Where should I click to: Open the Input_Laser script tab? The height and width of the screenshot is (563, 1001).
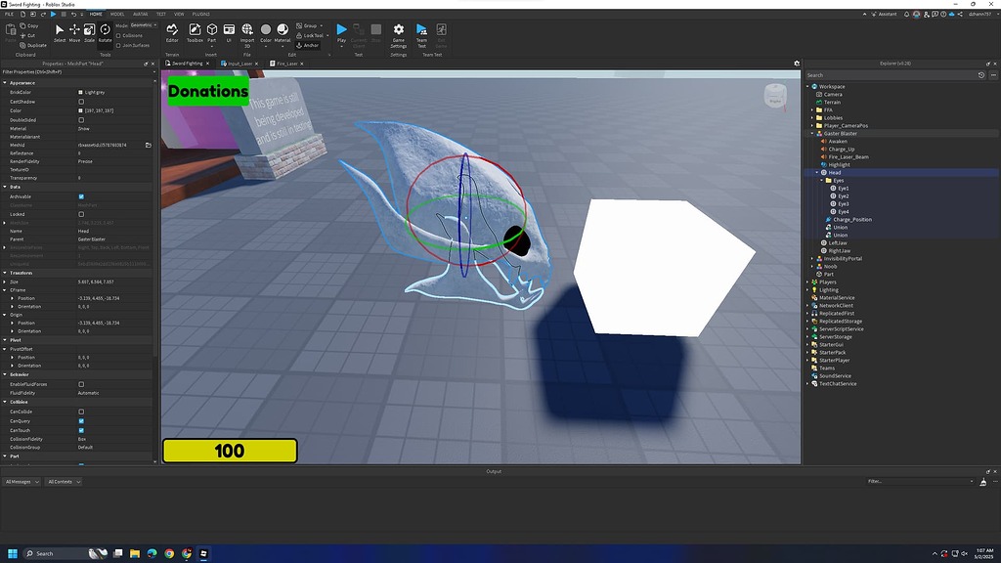point(241,64)
